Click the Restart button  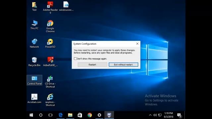pyautogui.click(x=92, y=65)
